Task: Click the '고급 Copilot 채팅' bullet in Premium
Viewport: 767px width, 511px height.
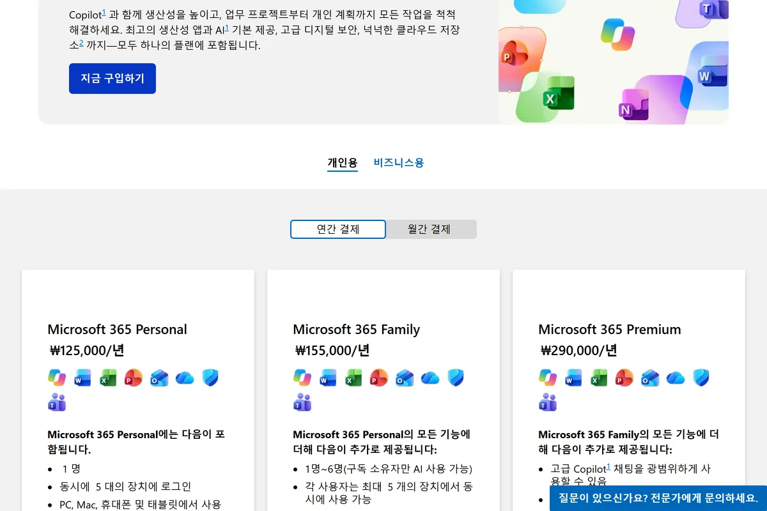Action: 631,474
